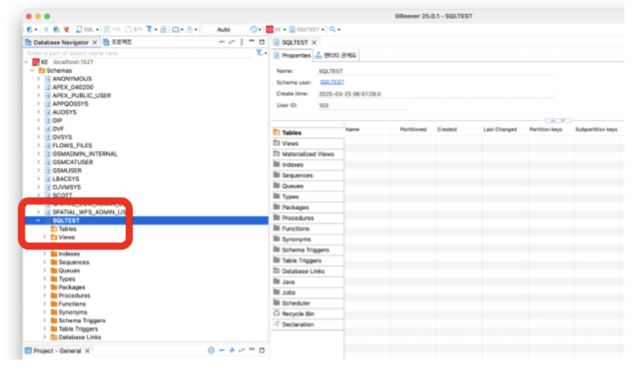The image size is (643, 370).
Task: Select Materialized Views in the object list
Action: [307, 154]
